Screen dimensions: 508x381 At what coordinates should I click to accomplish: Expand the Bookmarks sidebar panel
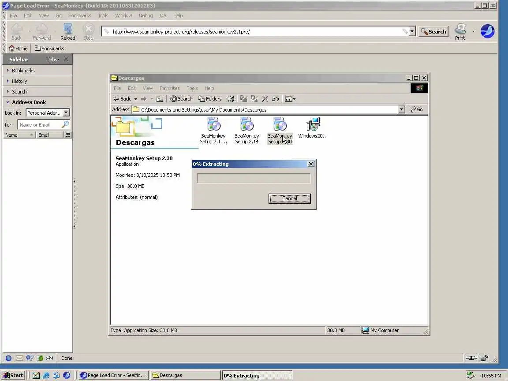click(x=37, y=70)
